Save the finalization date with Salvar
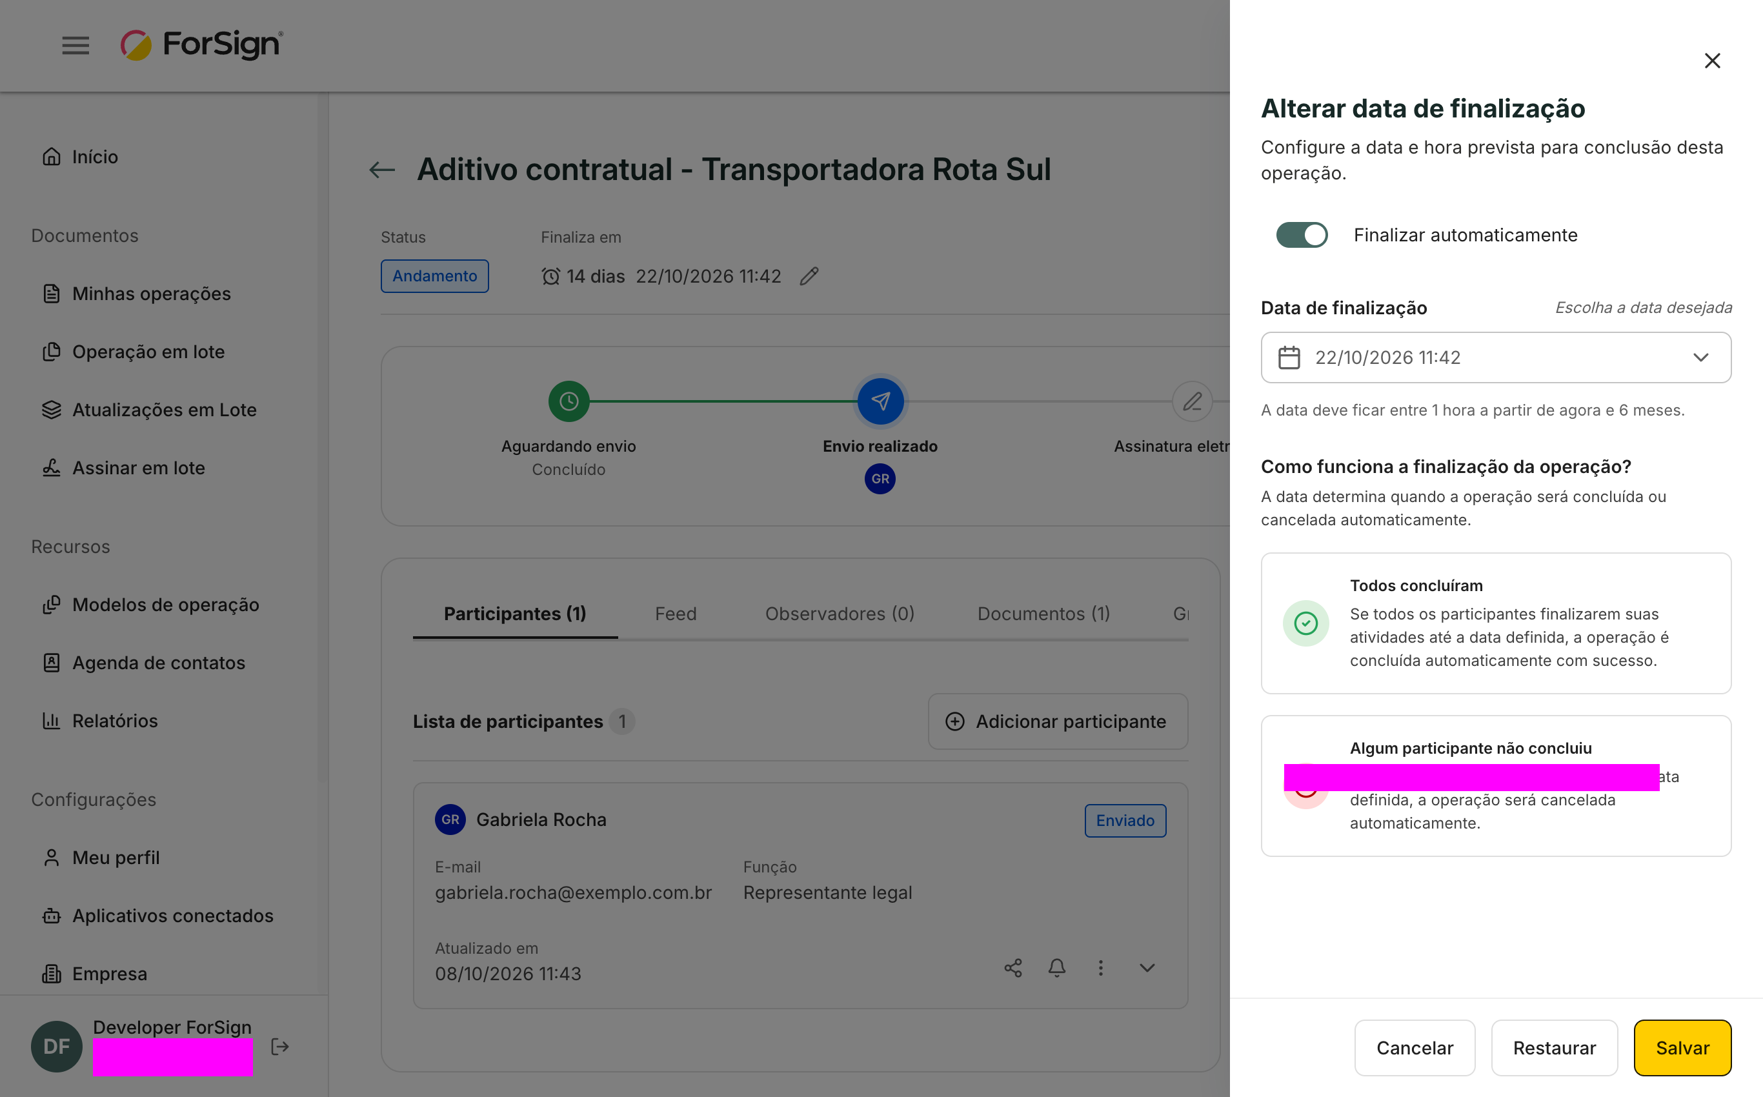This screenshot has height=1097, width=1763. point(1682,1048)
